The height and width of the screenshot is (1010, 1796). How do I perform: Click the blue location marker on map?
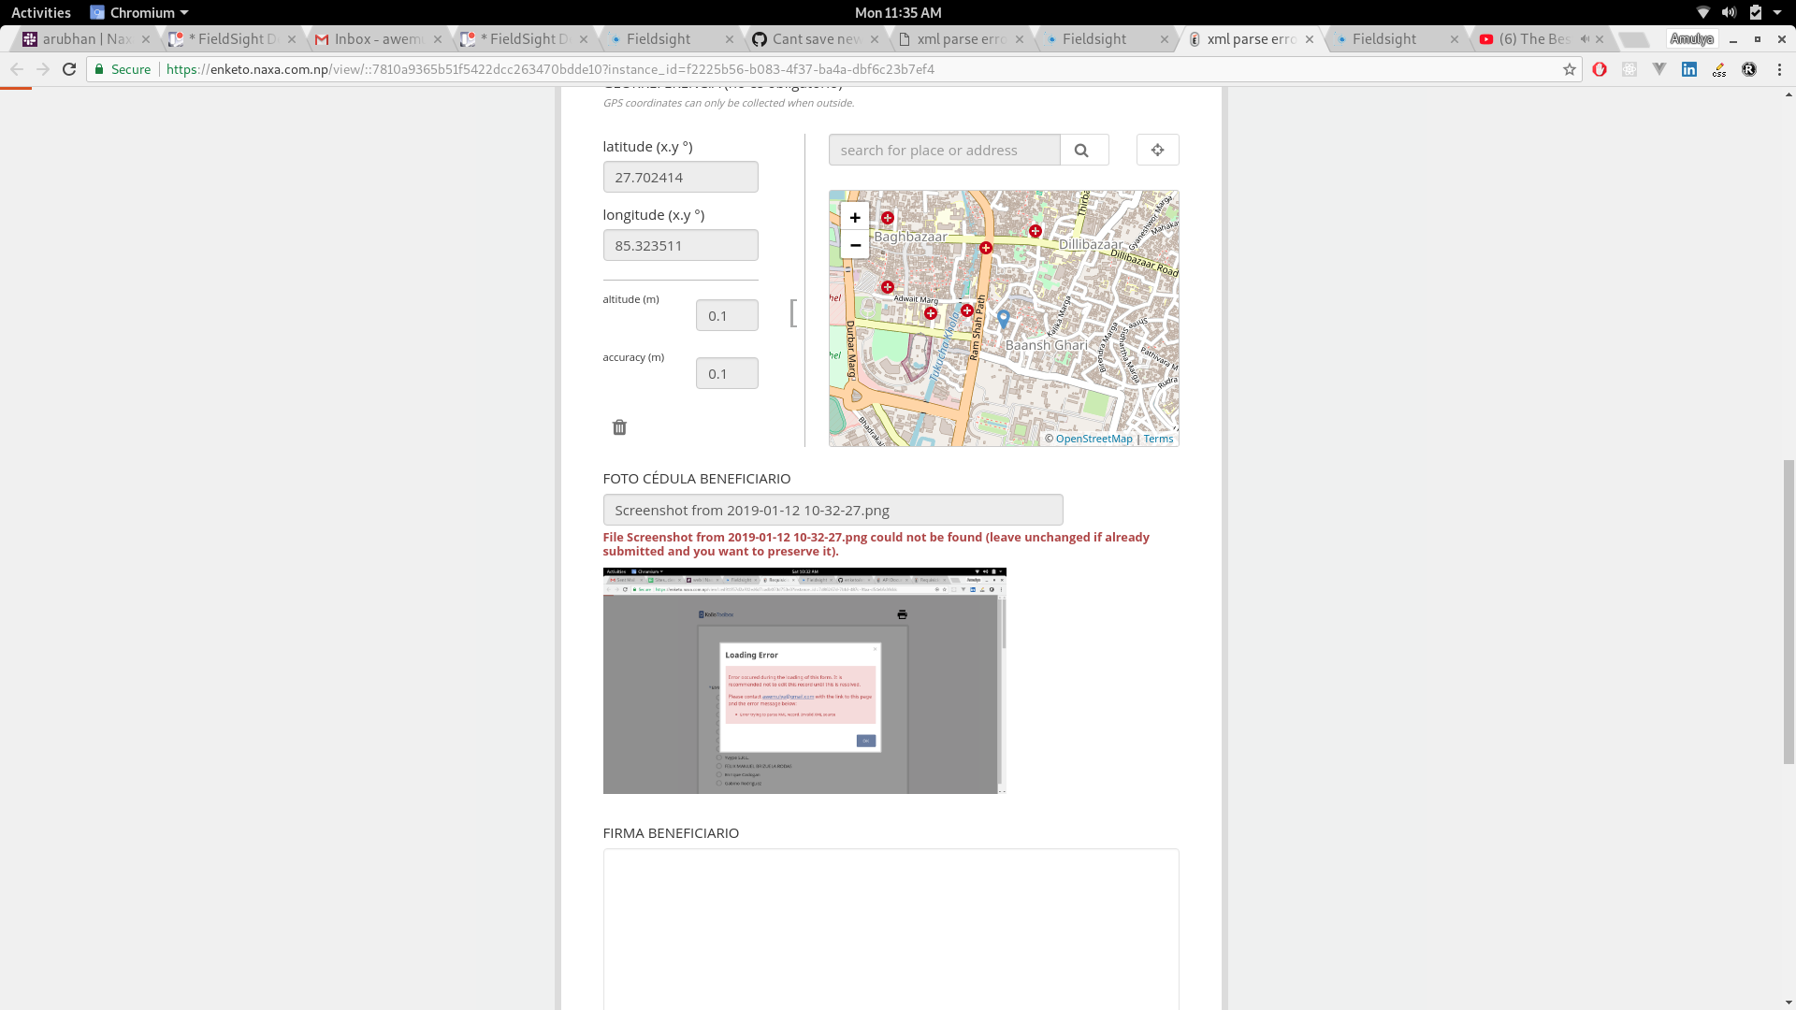1004,318
